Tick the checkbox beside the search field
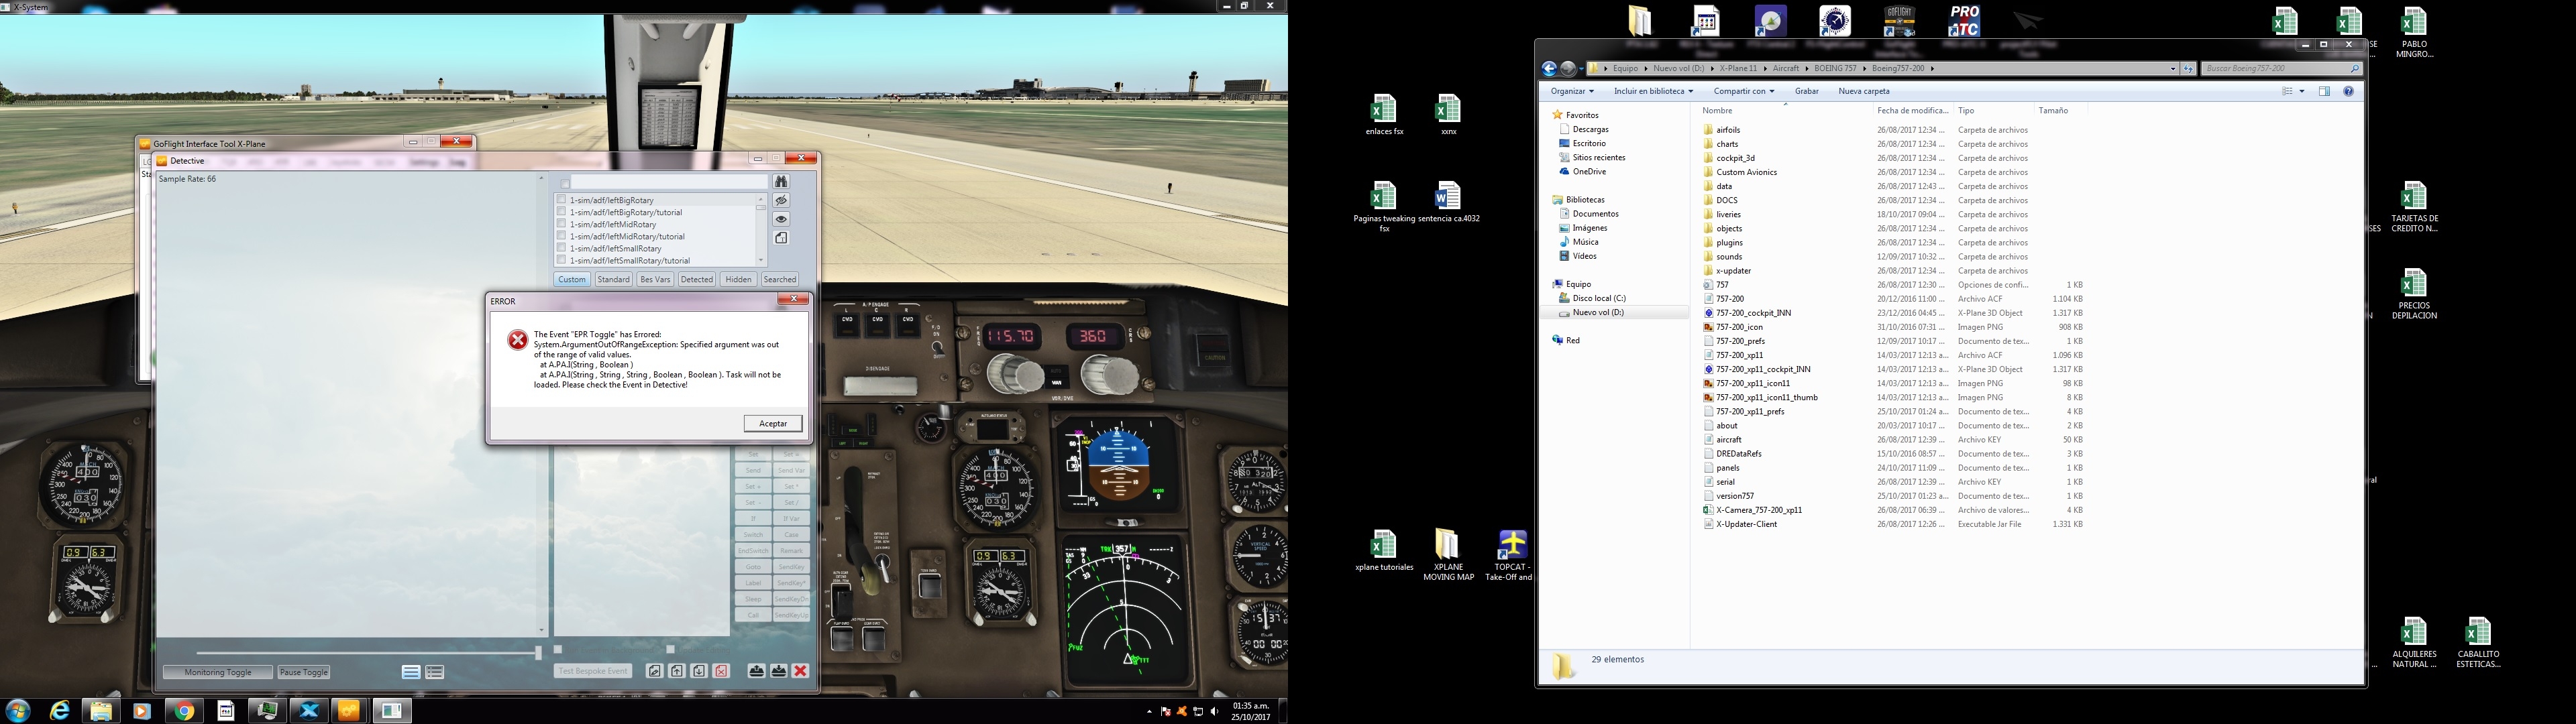Viewport: 2576px width, 724px height. [x=565, y=183]
